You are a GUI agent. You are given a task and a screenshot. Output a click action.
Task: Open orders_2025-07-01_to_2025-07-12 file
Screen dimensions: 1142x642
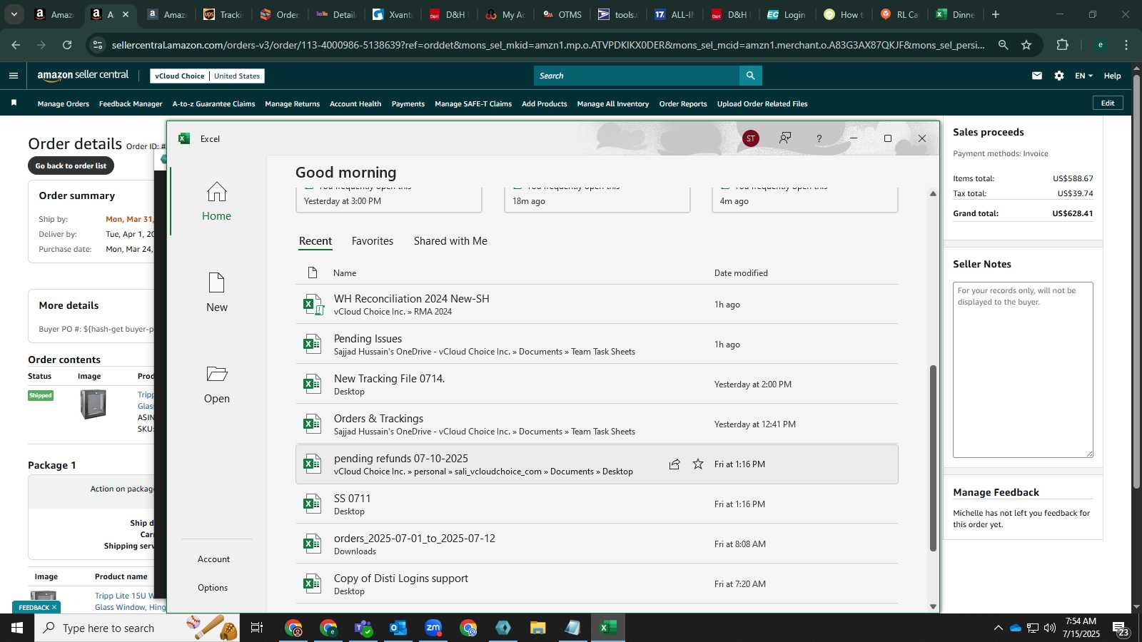point(597,544)
